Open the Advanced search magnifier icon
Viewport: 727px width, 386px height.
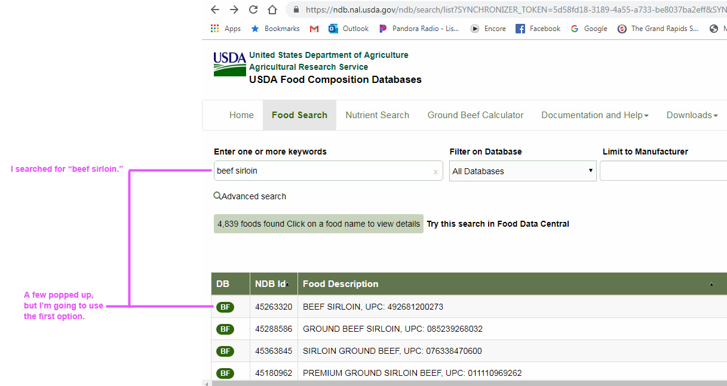(x=217, y=196)
